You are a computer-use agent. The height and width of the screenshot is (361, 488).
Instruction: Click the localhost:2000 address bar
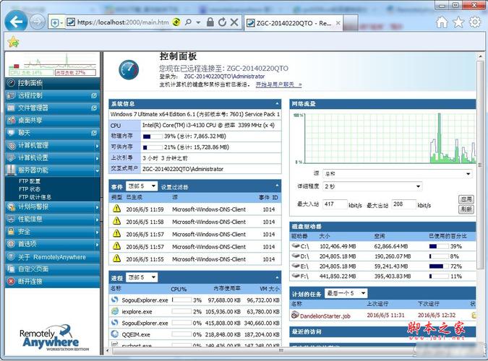[x=123, y=22]
